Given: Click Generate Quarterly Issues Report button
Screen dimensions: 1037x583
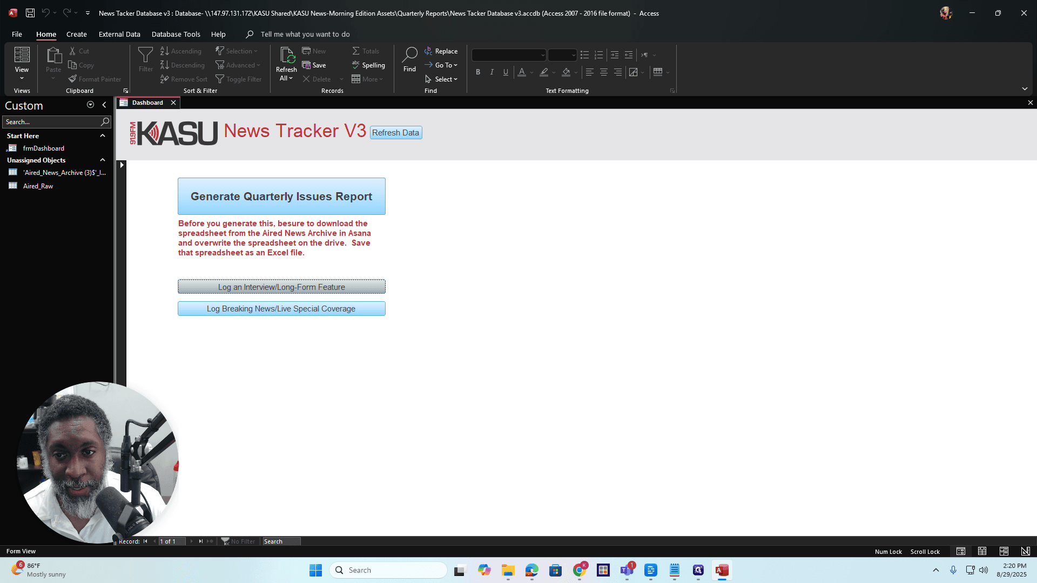Looking at the screenshot, I should click(x=281, y=196).
